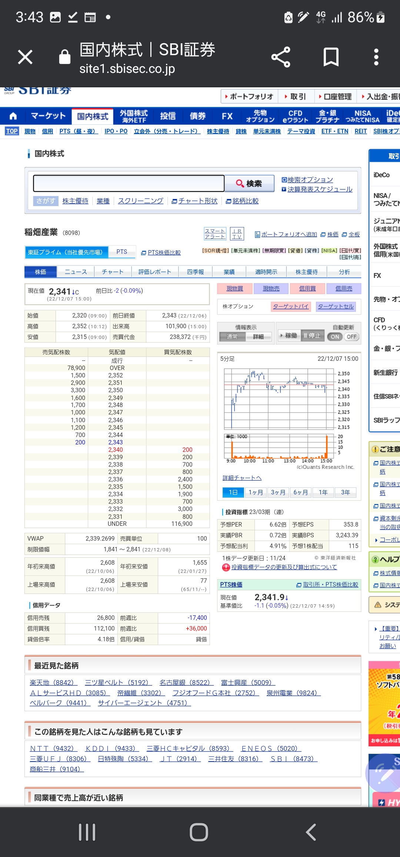Viewport: 400px width, 857px height.
Task: Tap the site security lock icon
Action: (65, 57)
